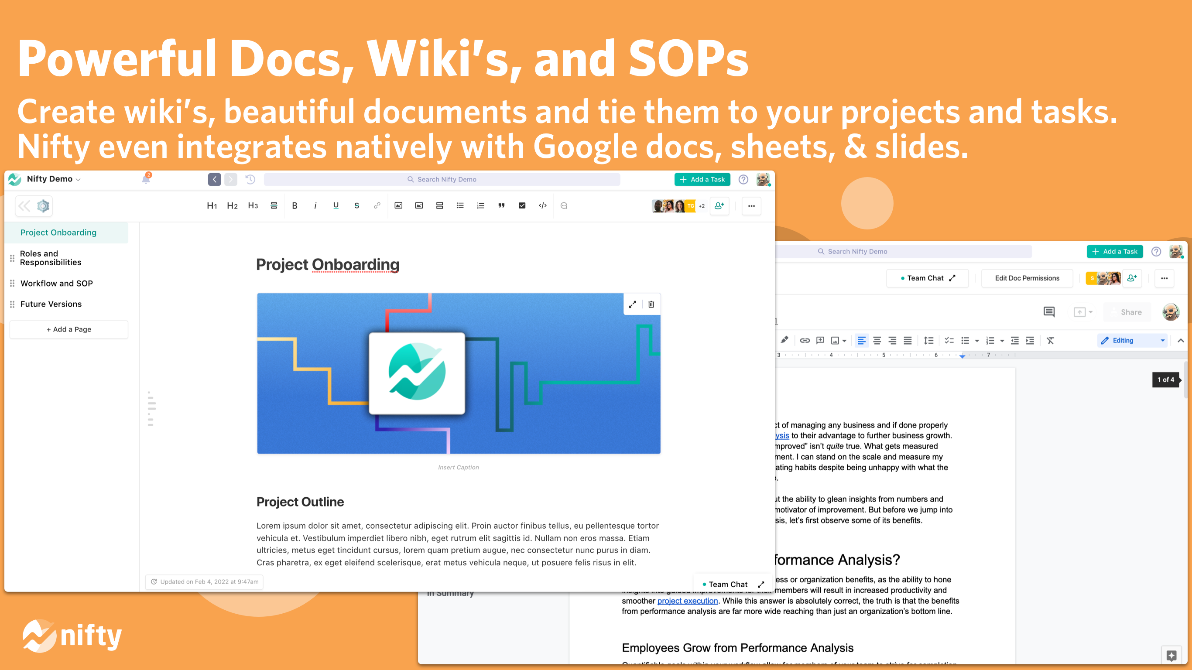Click the ruler indent marker
Screen dimensions: 1192x670
(962, 356)
